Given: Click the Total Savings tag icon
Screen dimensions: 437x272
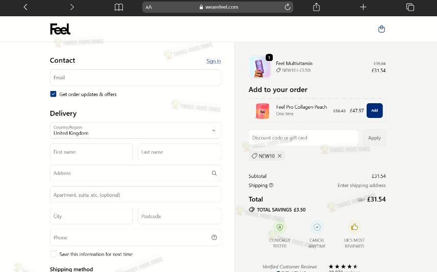Looking at the screenshot, I should (x=252, y=209).
